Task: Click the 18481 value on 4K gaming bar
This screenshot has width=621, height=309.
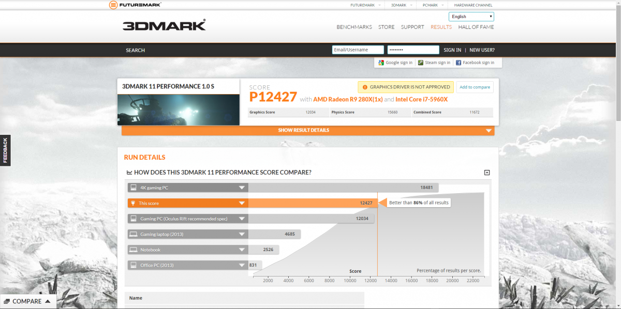Action: tap(426, 188)
